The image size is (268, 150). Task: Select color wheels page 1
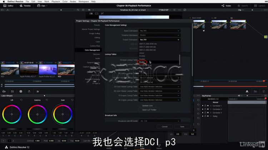point(9,141)
